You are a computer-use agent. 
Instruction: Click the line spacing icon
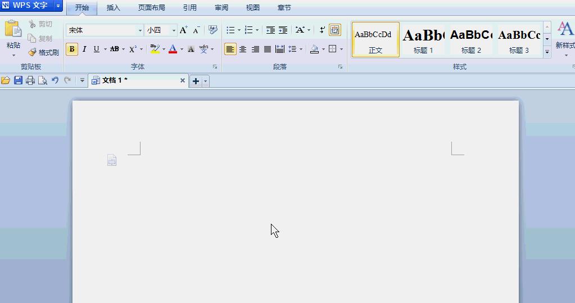(x=292, y=49)
